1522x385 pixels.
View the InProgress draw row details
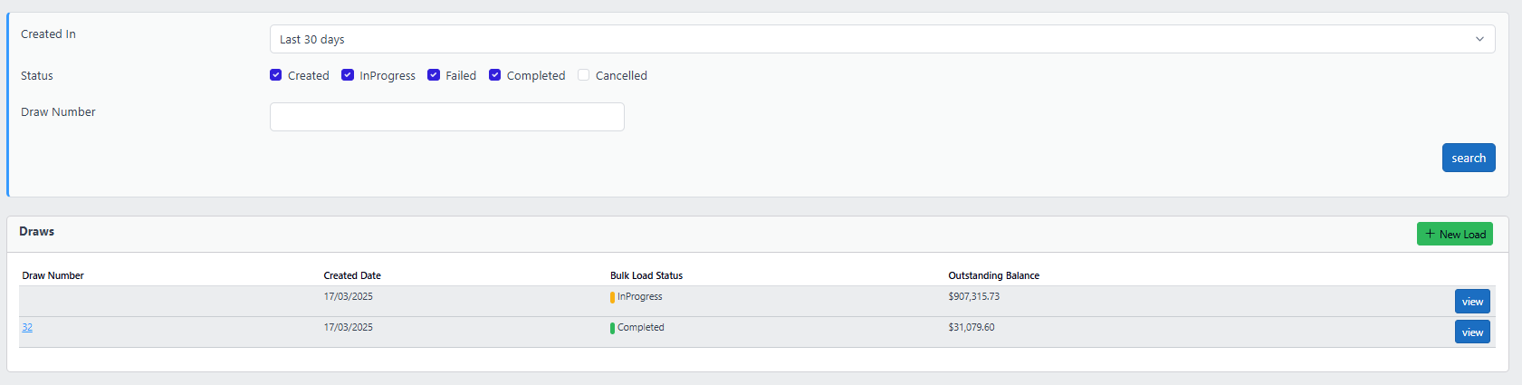pos(1472,302)
